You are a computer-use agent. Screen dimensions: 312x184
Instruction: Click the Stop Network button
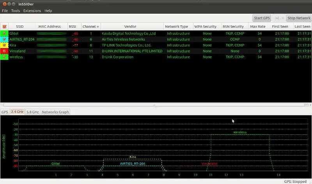pos(299,18)
